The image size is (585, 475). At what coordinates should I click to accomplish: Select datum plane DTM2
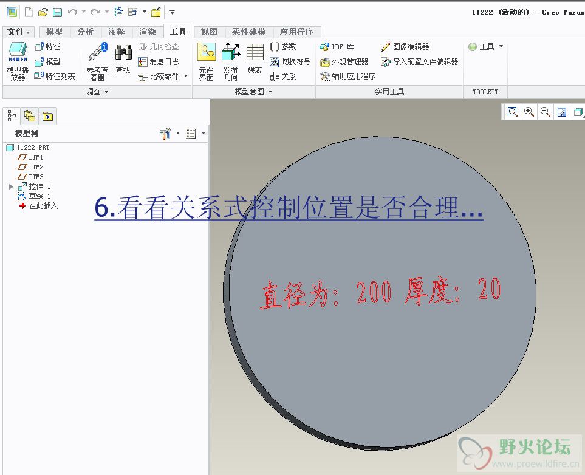coord(30,167)
